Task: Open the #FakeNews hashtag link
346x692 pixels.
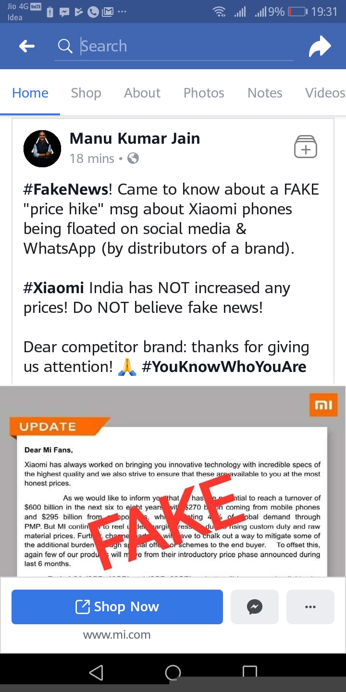Action: [x=66, y=189]
